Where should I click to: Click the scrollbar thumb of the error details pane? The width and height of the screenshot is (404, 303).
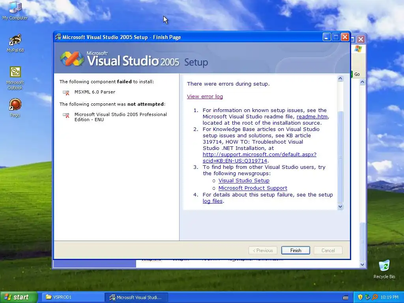tap(340, 157)
